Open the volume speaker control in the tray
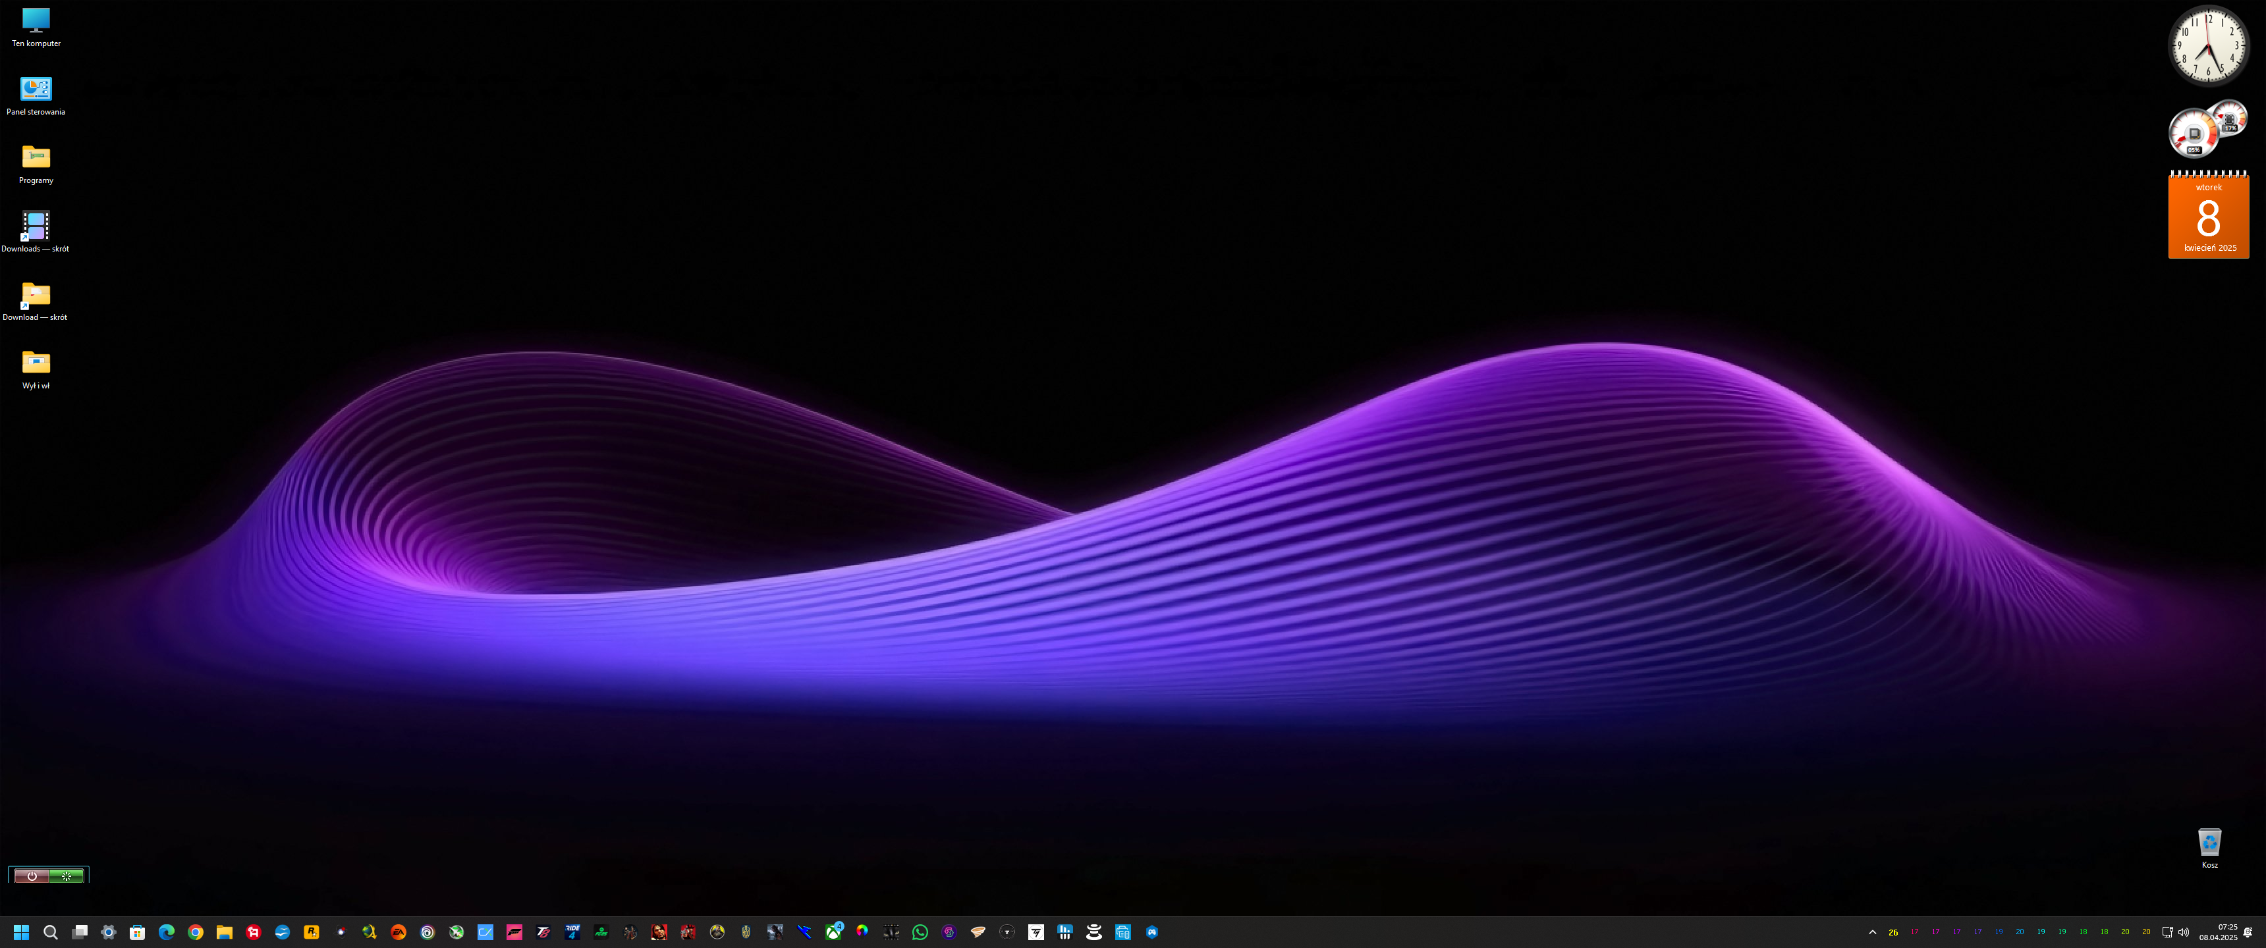The height and width of the screenshot is (948, 2266). coord(2183,932)
